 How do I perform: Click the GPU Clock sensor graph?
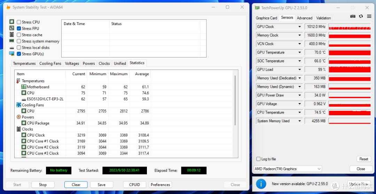click(x=350, y=26)
